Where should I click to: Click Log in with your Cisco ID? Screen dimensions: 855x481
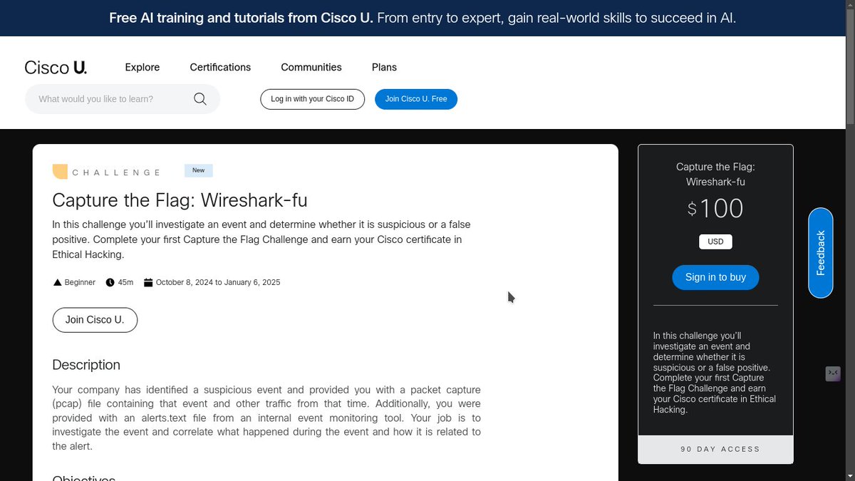pyautogui.click(x=312, y=99)
